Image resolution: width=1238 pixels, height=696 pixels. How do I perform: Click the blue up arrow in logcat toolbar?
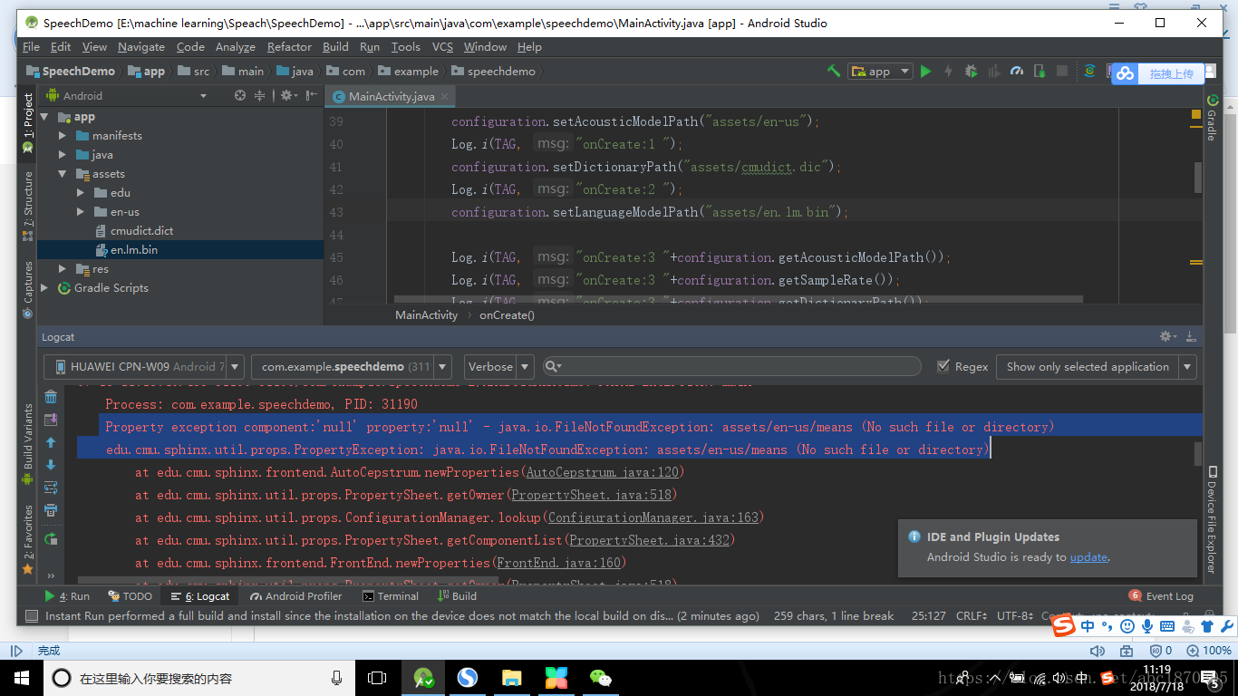pyautogui.click(x=51, y=442)
